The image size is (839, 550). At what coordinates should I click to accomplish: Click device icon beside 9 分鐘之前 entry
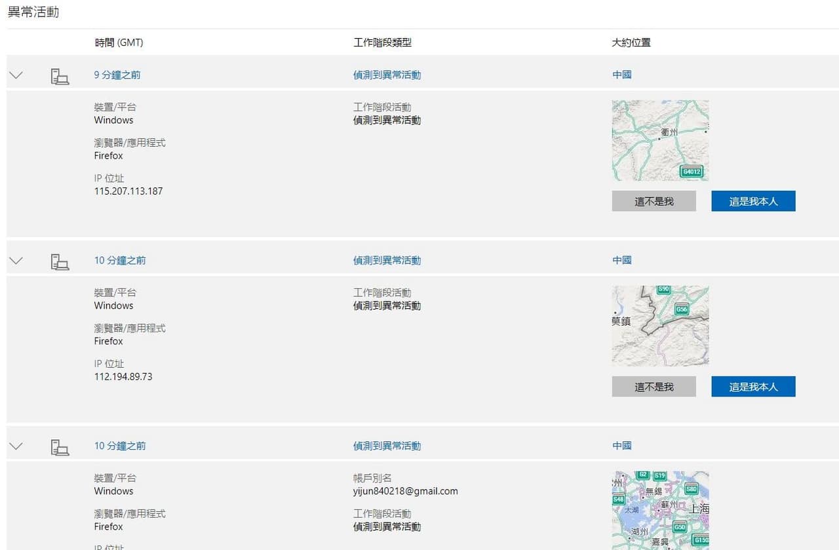(60, 76)
